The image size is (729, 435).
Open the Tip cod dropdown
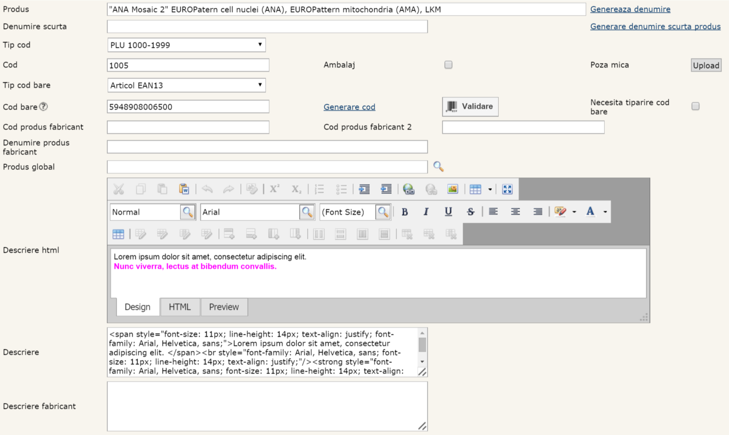[x=186, y=45]
